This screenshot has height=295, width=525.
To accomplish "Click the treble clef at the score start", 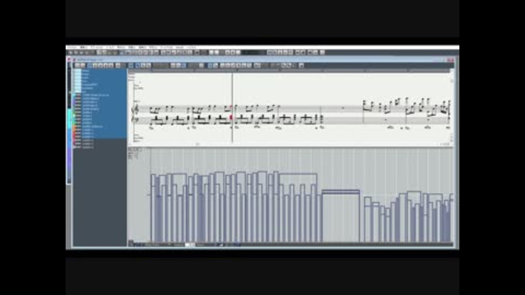I will click(136, 109).
